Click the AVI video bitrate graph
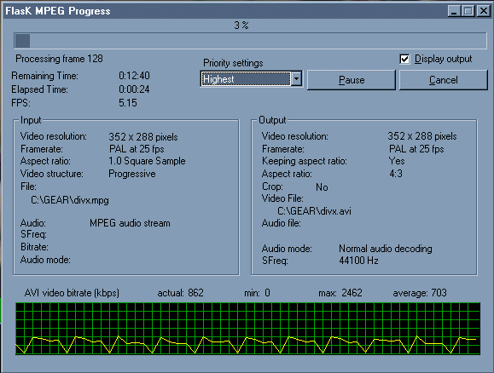 [x=248, y=329]
